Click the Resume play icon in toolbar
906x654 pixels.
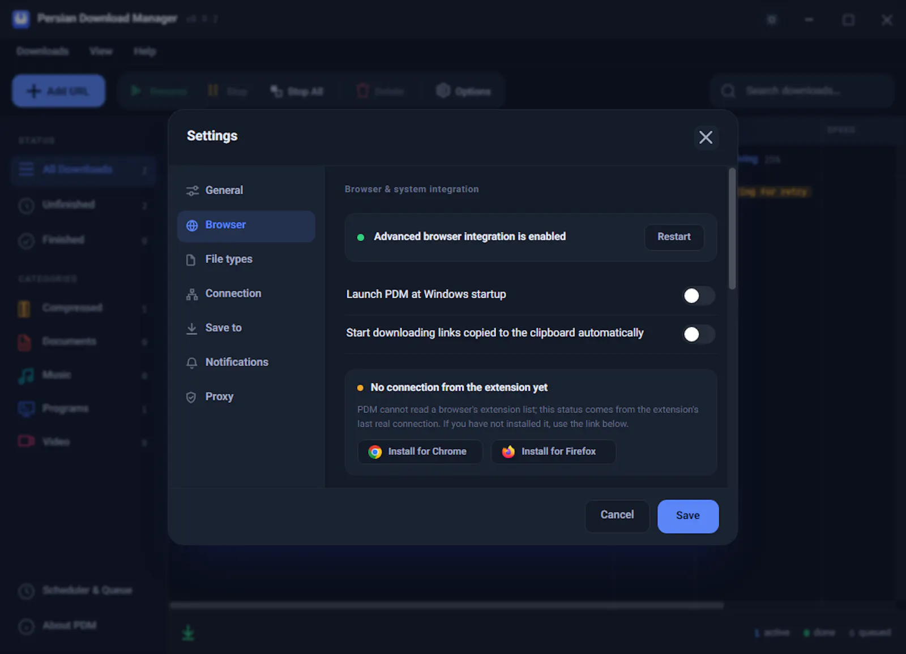coord(136,91)
